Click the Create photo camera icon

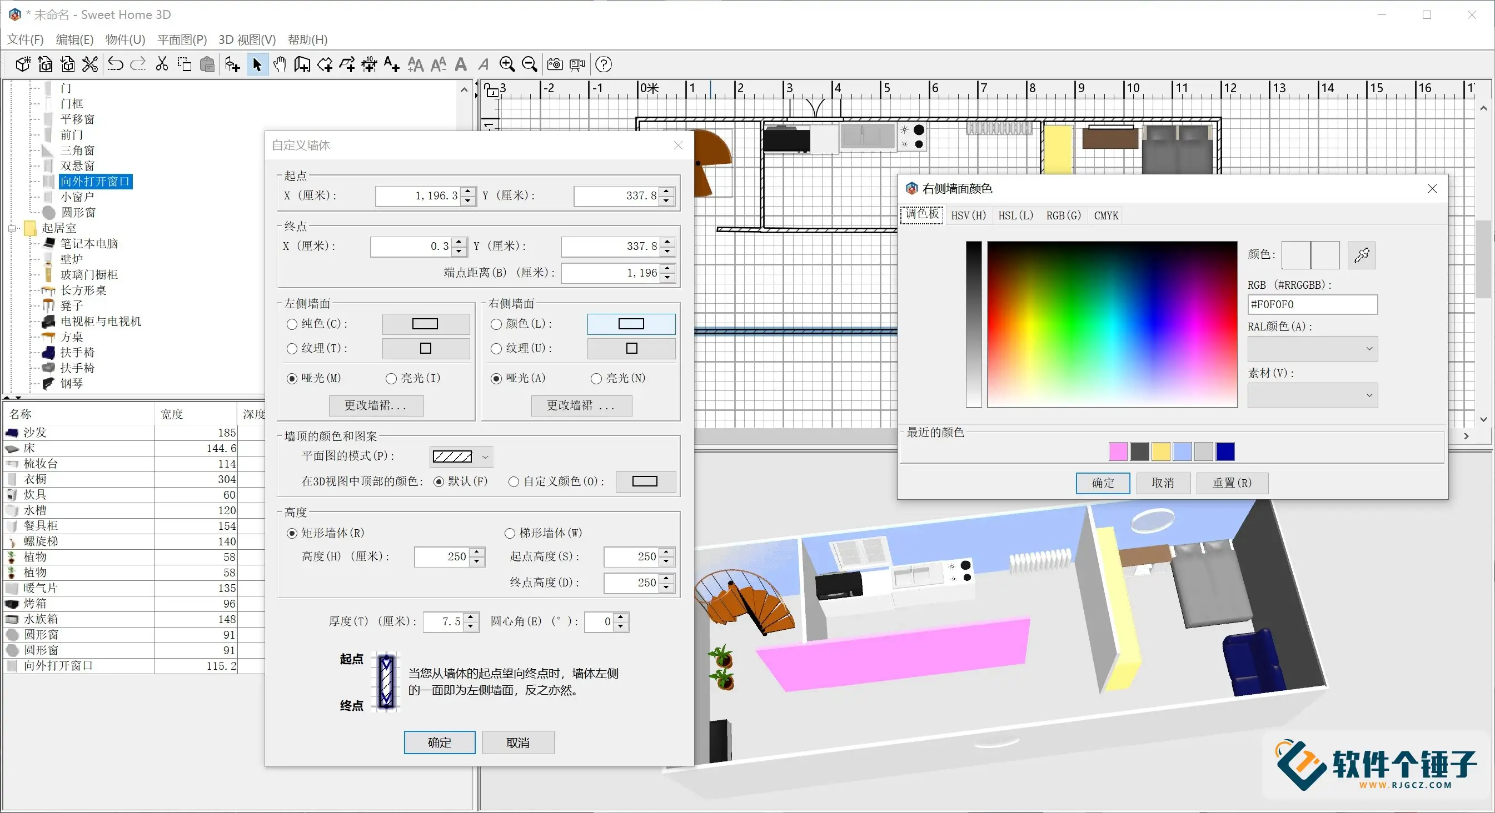coord(555,64)
